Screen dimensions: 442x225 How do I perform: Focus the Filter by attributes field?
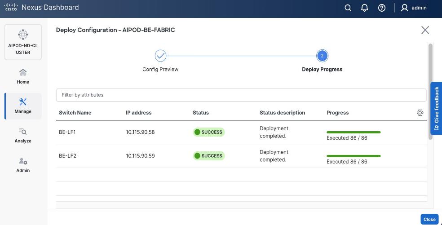coord(241,95)
